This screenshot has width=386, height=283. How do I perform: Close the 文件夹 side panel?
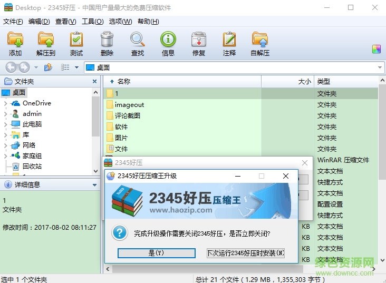[x=95, y=82]
